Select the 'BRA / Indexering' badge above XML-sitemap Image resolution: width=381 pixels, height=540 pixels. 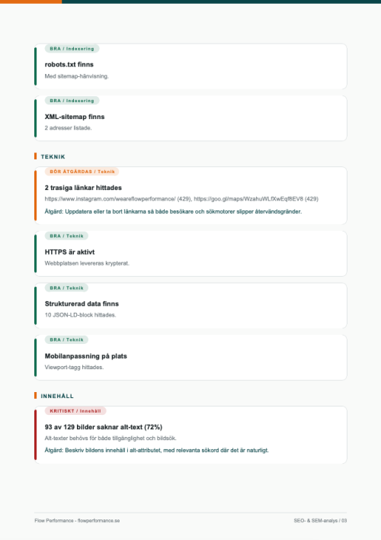(72, 101)
